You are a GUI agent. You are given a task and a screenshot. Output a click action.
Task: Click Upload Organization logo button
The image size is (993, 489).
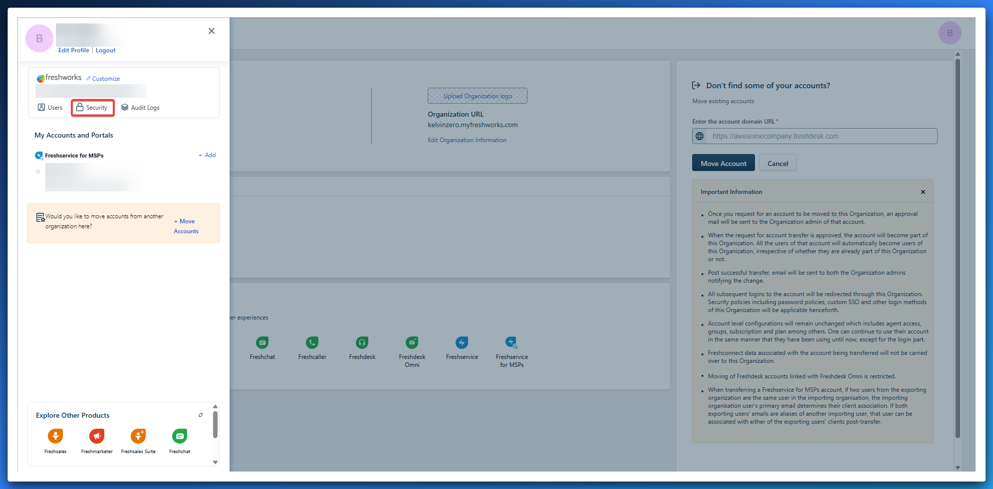(478, 96)
